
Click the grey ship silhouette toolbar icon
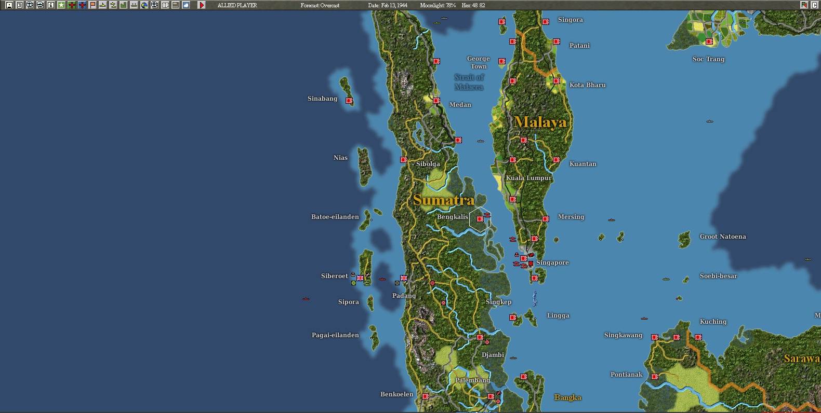click(x=134, y=5)
